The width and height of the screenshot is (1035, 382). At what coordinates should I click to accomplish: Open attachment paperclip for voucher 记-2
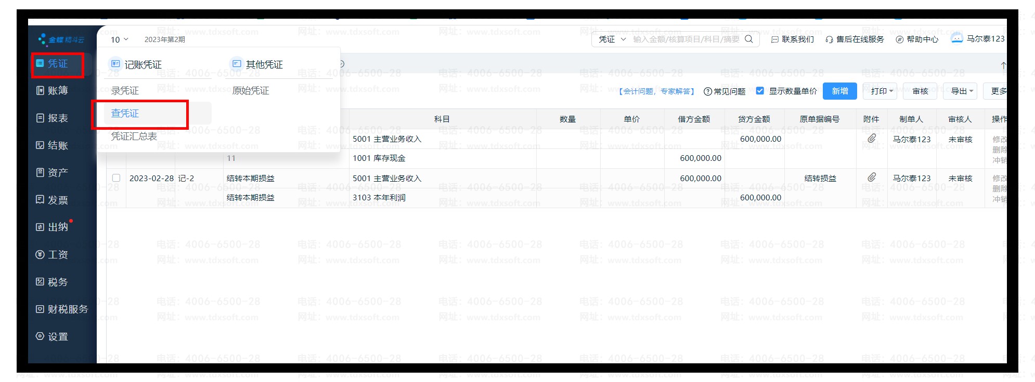[872, 178]
